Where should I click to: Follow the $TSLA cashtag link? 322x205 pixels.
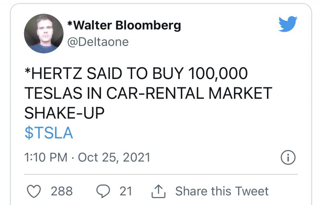pos(48,133)
